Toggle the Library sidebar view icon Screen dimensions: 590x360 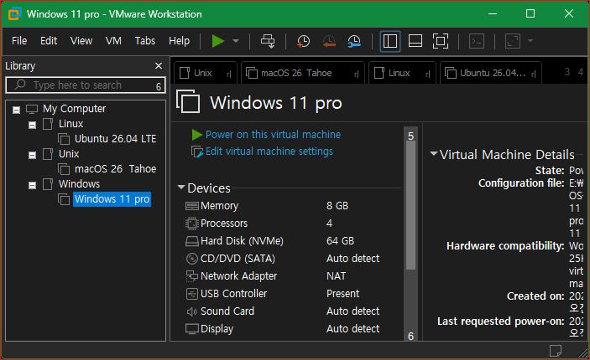click(389, 41)
